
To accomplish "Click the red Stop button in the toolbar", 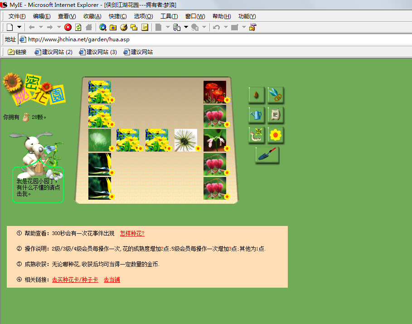I will (x=68, y=27).
